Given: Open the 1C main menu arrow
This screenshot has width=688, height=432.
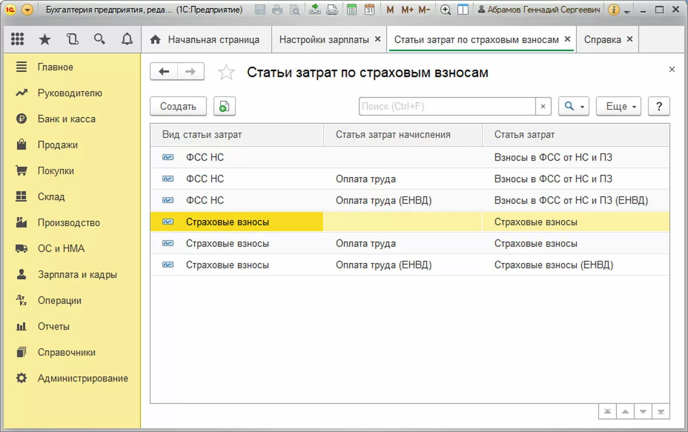Looking at the screenshot, I should click(x=27, y=10).
